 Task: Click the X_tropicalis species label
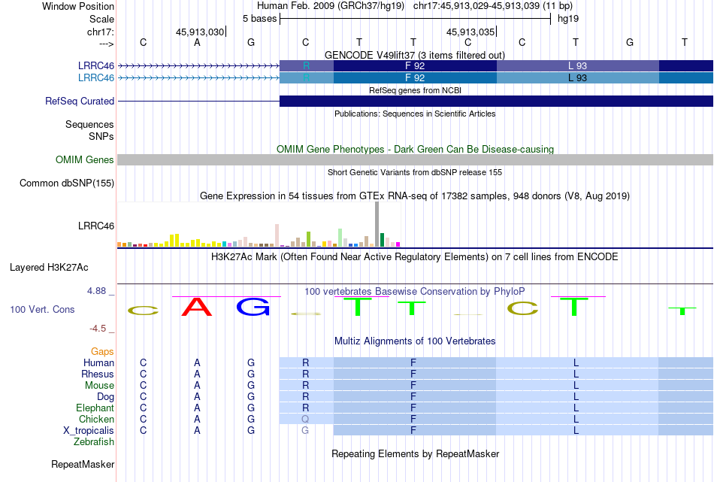(x=89, y=431)
